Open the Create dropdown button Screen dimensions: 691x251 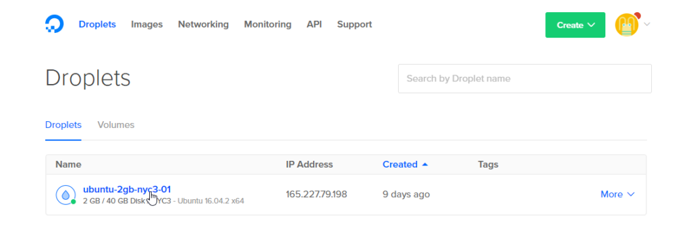coord(575,25)
